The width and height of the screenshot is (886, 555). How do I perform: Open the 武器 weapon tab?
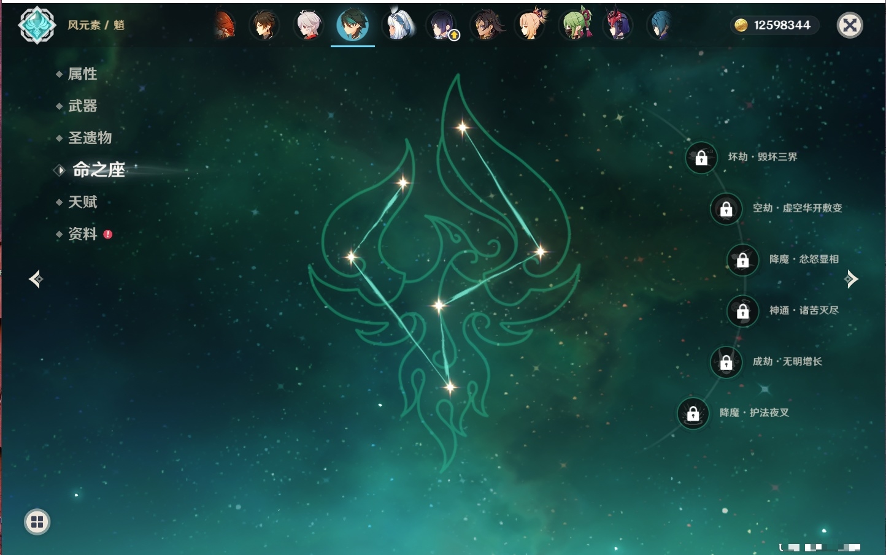pyautogui.click(x=82, y=106)
